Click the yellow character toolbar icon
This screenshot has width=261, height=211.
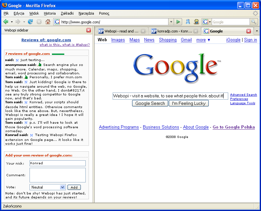coord(196,22)
